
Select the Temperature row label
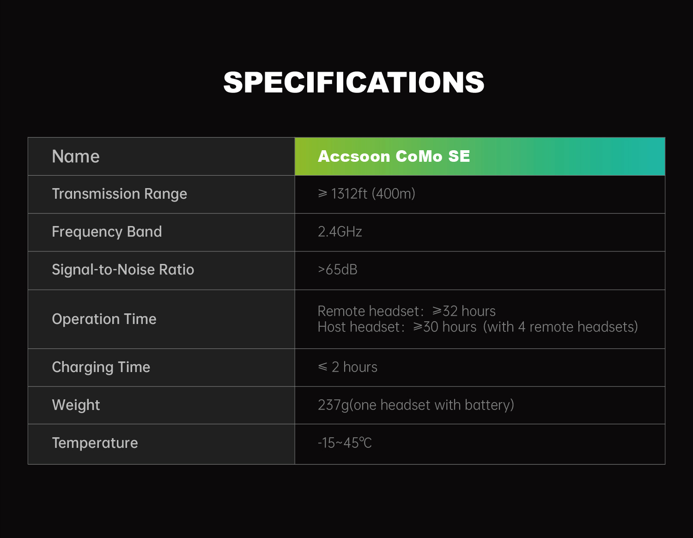[x=95, y=443]
